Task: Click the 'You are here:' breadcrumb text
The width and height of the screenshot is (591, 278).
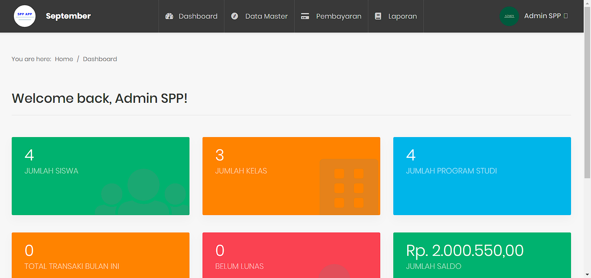Action: (31, 59)
